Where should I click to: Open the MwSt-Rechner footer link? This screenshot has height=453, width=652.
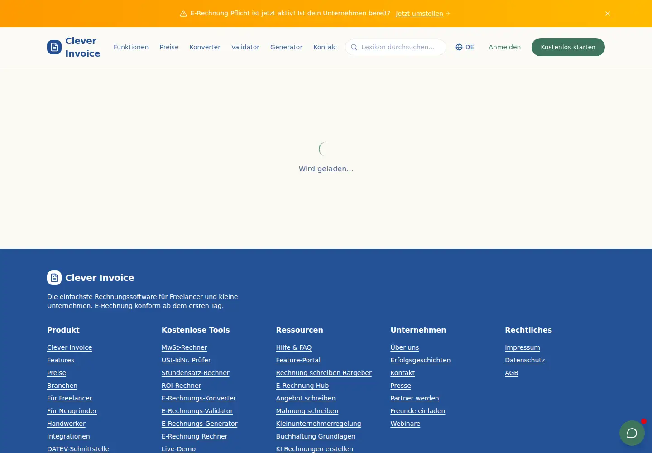[184, 347]
